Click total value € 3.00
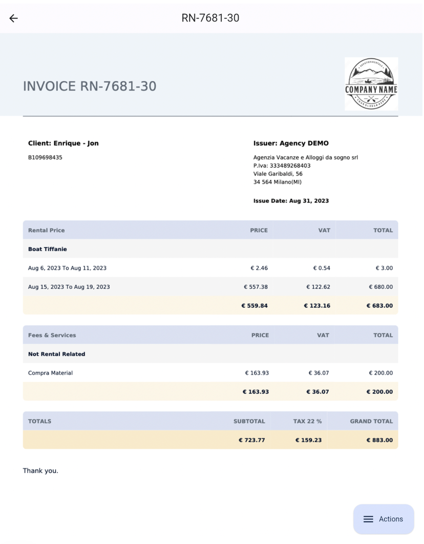Image resolution: width=424 pixels, height=544 pixels. (384, 268)
